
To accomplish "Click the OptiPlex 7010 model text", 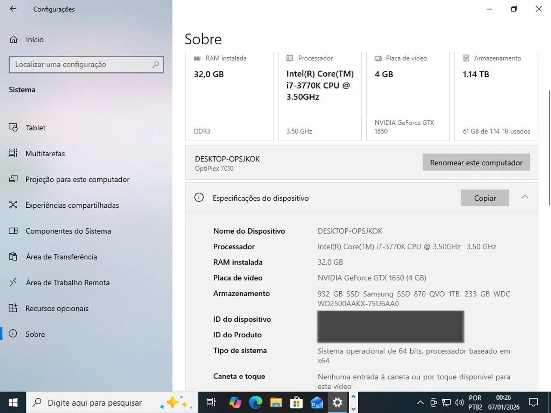I will point(214,168).
